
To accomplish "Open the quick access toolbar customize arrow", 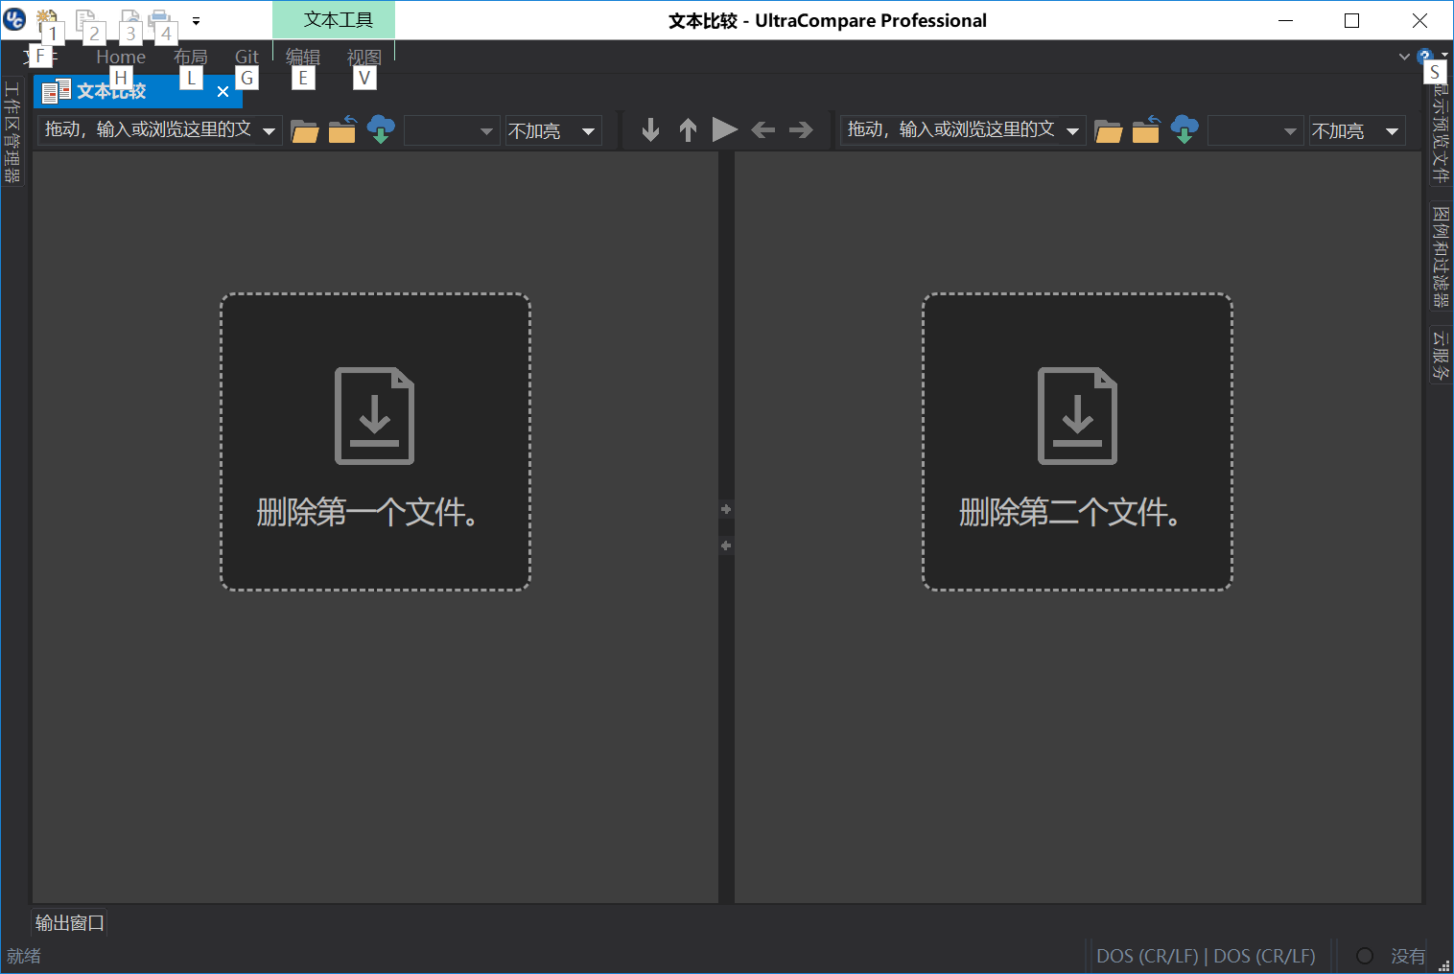I will [196, 20].
